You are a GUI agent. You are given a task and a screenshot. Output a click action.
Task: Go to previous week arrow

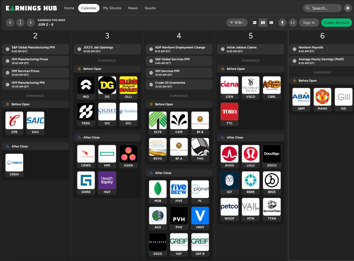(x=10, y=22)
